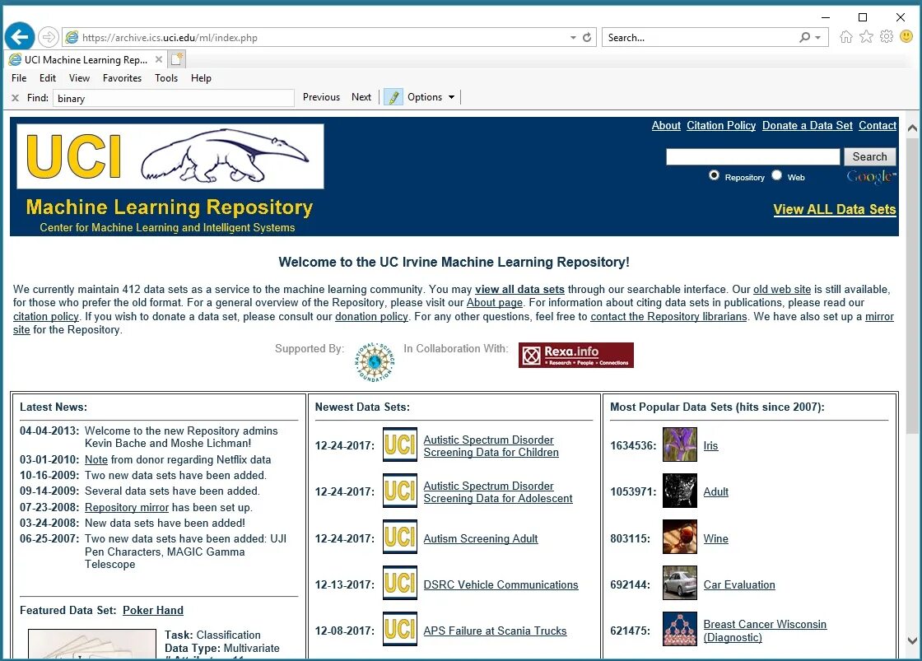Click the National Science Foundation logo
The image size is (922, 661).
[x=375, y=361]
